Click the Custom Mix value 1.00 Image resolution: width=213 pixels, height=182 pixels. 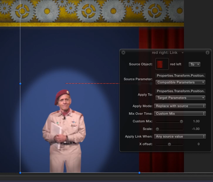pyautogui.click(x=196, y=121)
